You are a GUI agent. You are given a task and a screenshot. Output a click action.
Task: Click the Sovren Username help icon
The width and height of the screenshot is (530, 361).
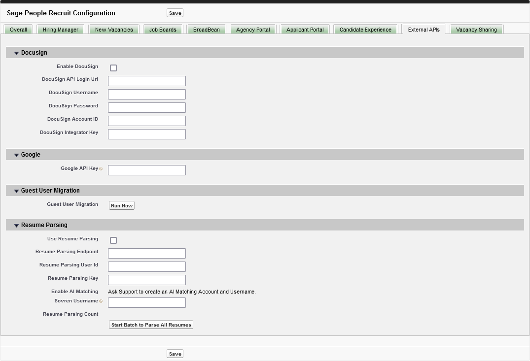(101, 301)
